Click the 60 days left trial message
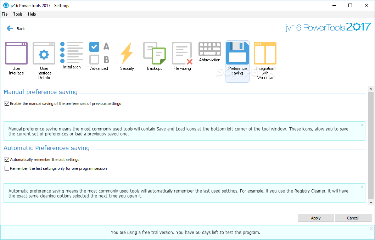Image resolution: width=375 pixels, height=240 pixels. pos(185,232)
